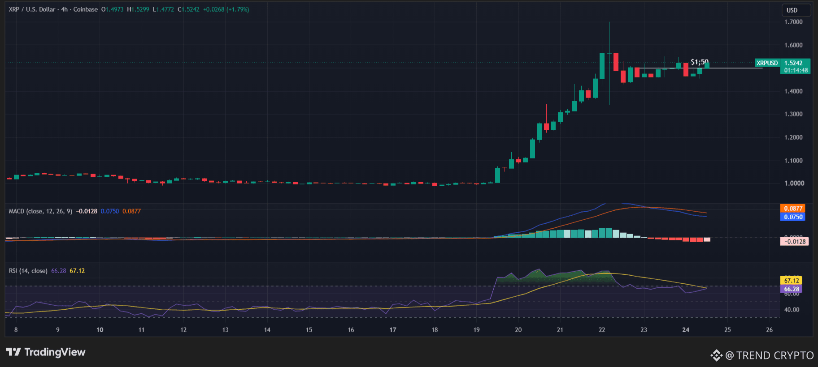Viewport: 818px width, 367px height.
Task: Click the 1.3000 price axis label
Action: pos(793,114)
